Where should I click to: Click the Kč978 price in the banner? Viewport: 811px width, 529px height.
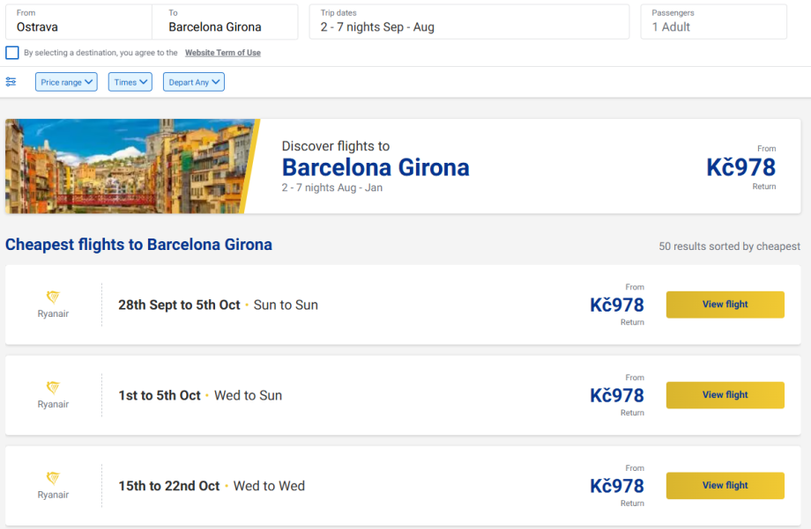click(x=740, y=167)
